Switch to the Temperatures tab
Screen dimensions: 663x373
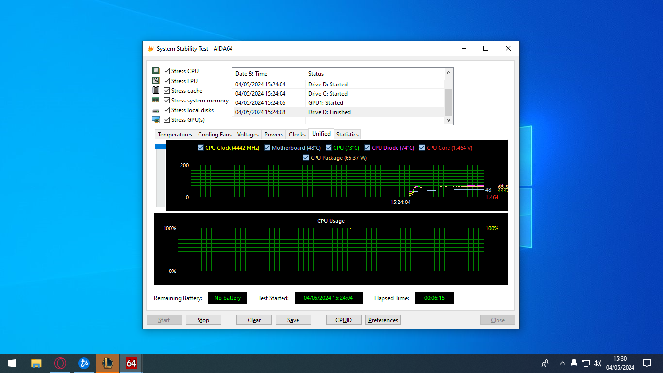click(x=175, y=135)
